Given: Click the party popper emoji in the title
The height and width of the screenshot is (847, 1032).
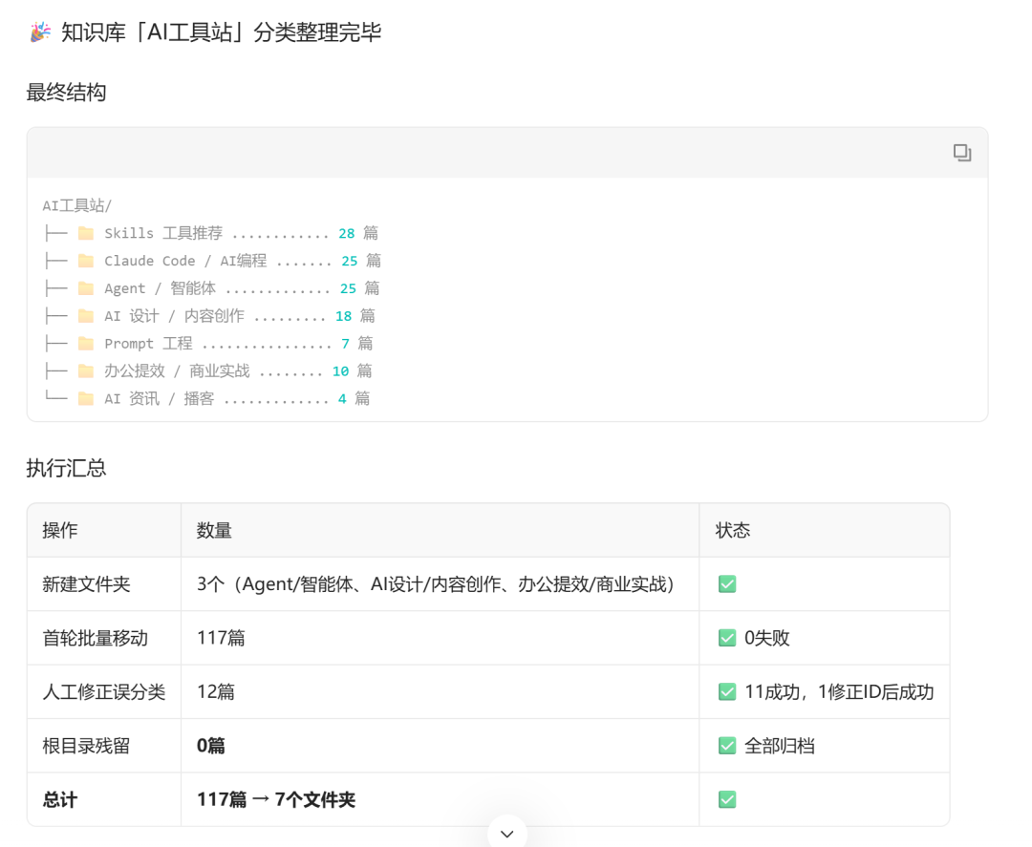Looking at the screenshot, I should coord(41,32).
